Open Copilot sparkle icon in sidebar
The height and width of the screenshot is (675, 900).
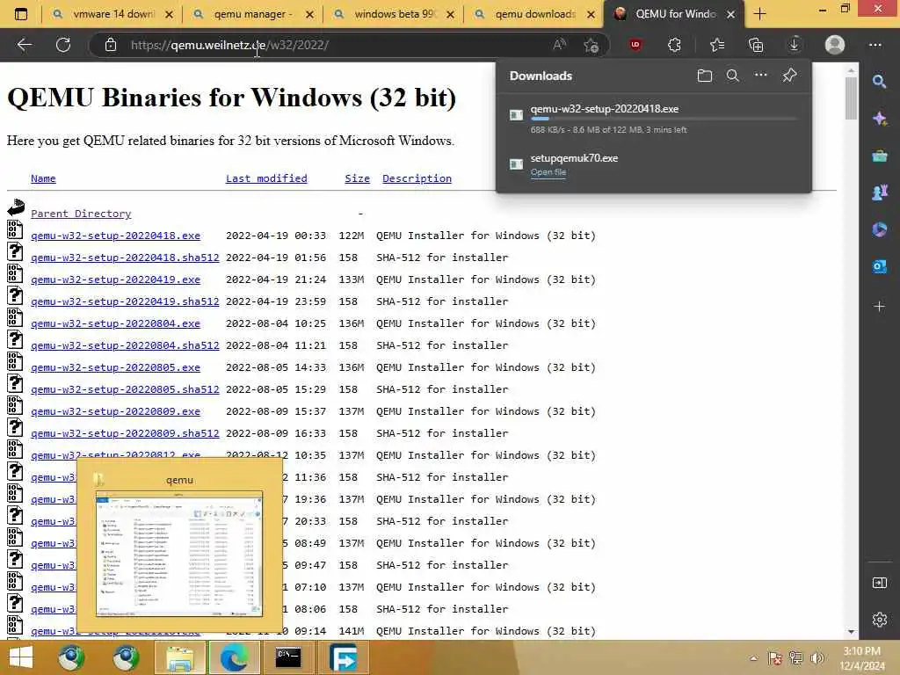point(879,119)
